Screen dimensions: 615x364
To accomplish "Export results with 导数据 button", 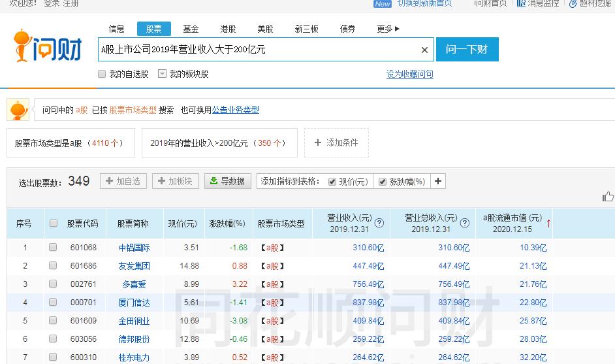I will point(227,181).
